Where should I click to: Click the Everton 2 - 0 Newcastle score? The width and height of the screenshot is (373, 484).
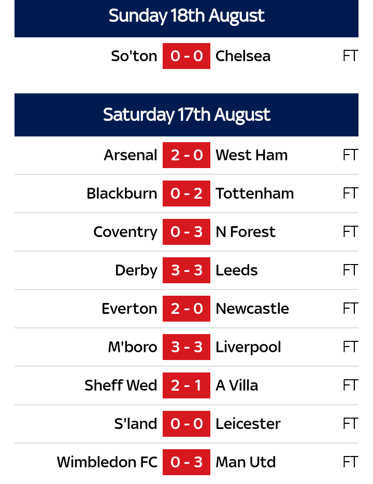point(187,309)
